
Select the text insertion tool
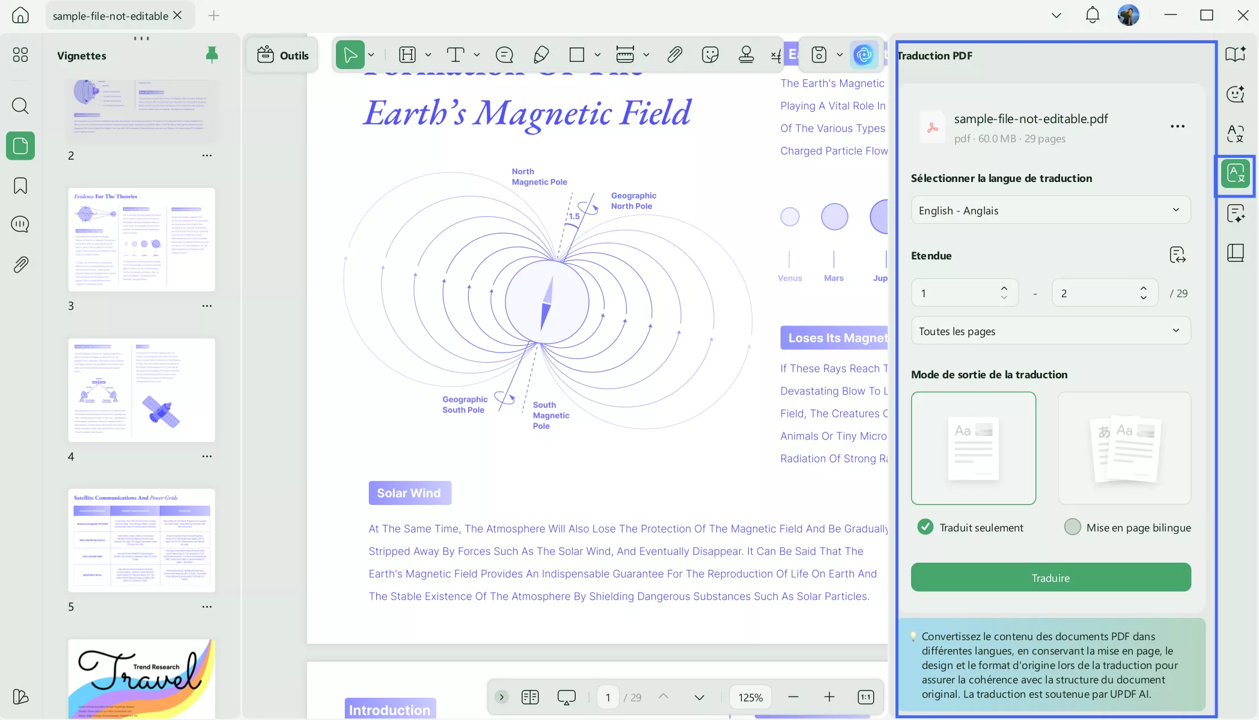456,55
